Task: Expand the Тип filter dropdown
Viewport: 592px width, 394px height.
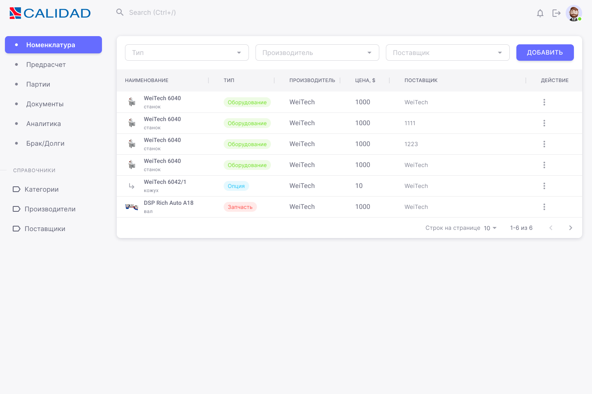Action: (187, 53)
